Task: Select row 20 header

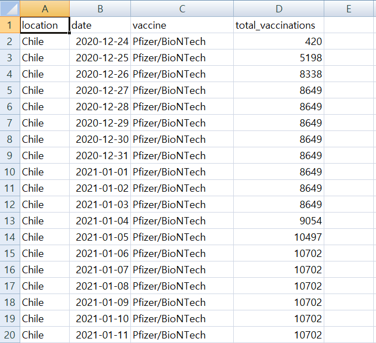Action: click(x=10, y=335)
